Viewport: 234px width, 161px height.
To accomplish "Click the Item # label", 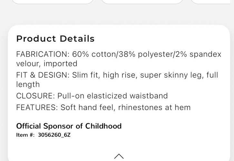I will (x=25, y=135).
